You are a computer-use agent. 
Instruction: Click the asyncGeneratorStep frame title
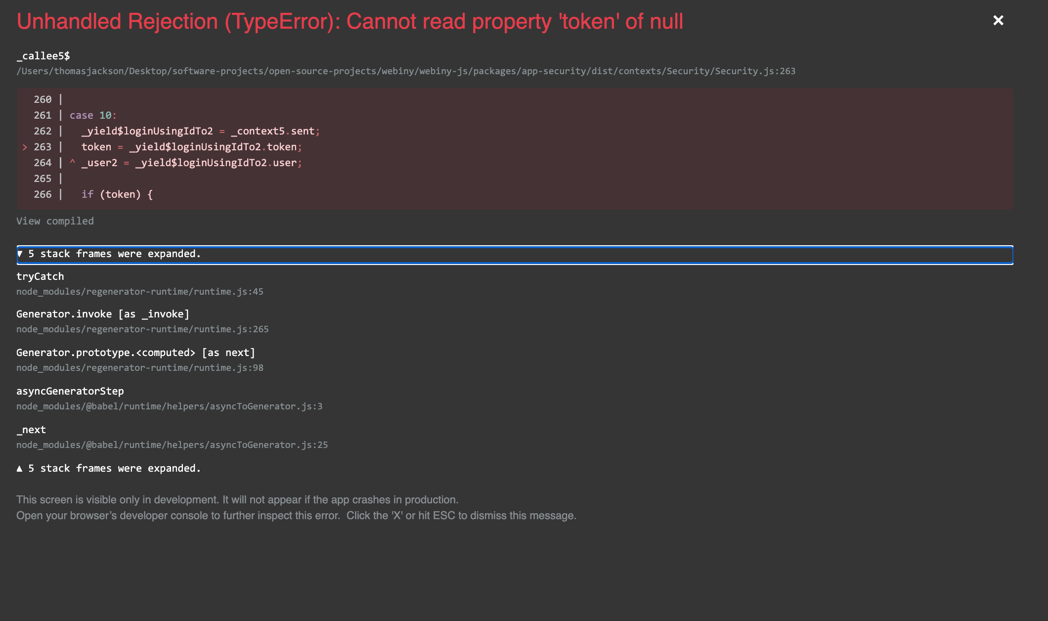(x=70, y=391)
